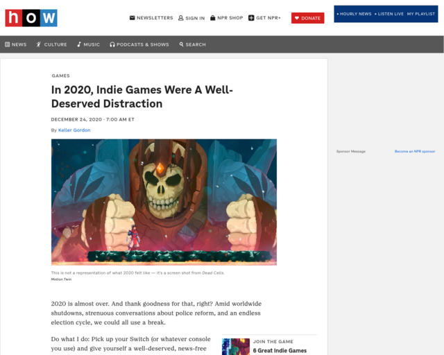The height and width of the screenshot is (355, 444).
Task: Click the 'Sponsor Message' label
Action: pos(351,151)
